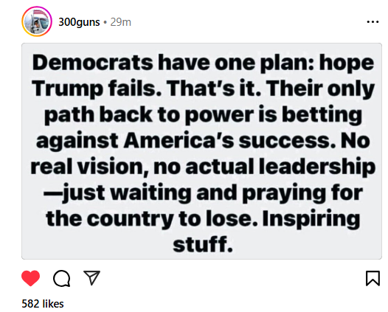Go to the 300guns account page
388x312 pixels.
[x=79, y=22]
